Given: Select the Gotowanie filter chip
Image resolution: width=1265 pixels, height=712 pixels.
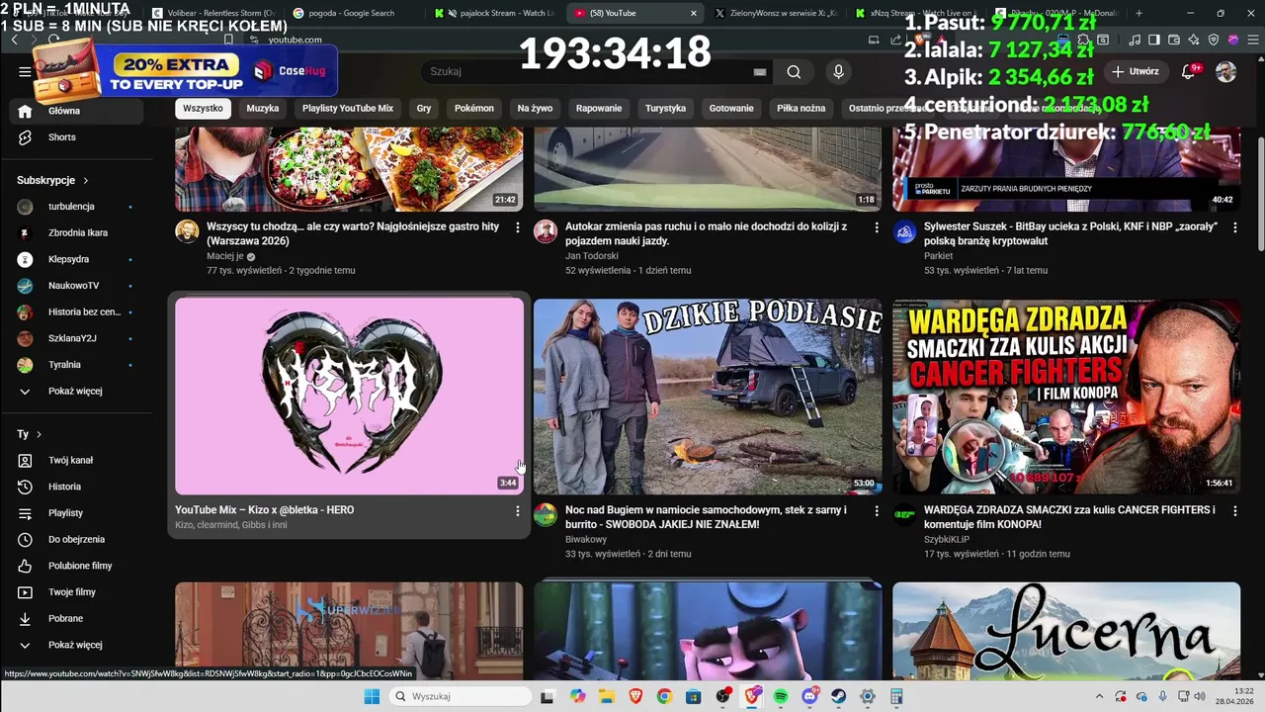Looking at the screenshot, I should 731,108.
